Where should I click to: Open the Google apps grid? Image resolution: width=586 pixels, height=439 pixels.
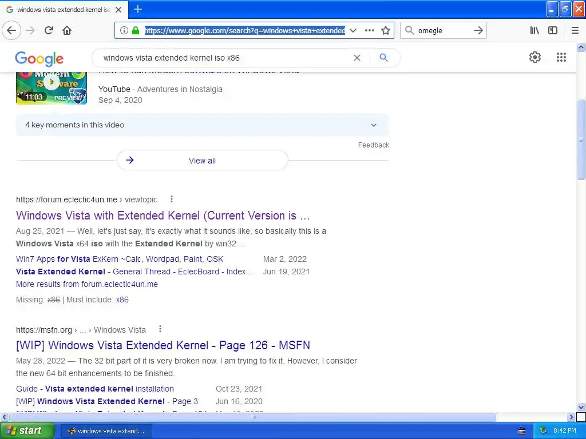pos(561,57)
